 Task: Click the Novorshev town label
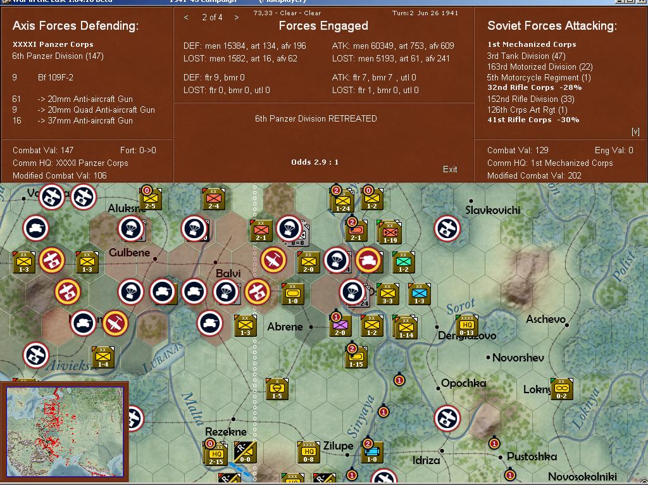(518, 358)
